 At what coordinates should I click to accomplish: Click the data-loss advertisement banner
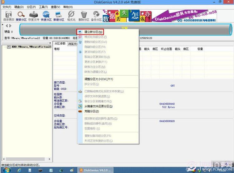coord(159,16)
